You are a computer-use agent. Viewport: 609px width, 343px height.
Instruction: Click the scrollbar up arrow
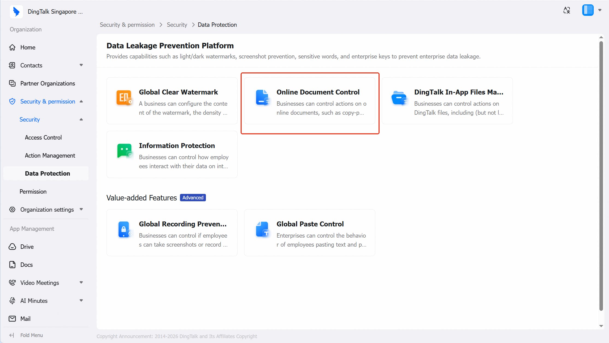[x=601, y=37]
